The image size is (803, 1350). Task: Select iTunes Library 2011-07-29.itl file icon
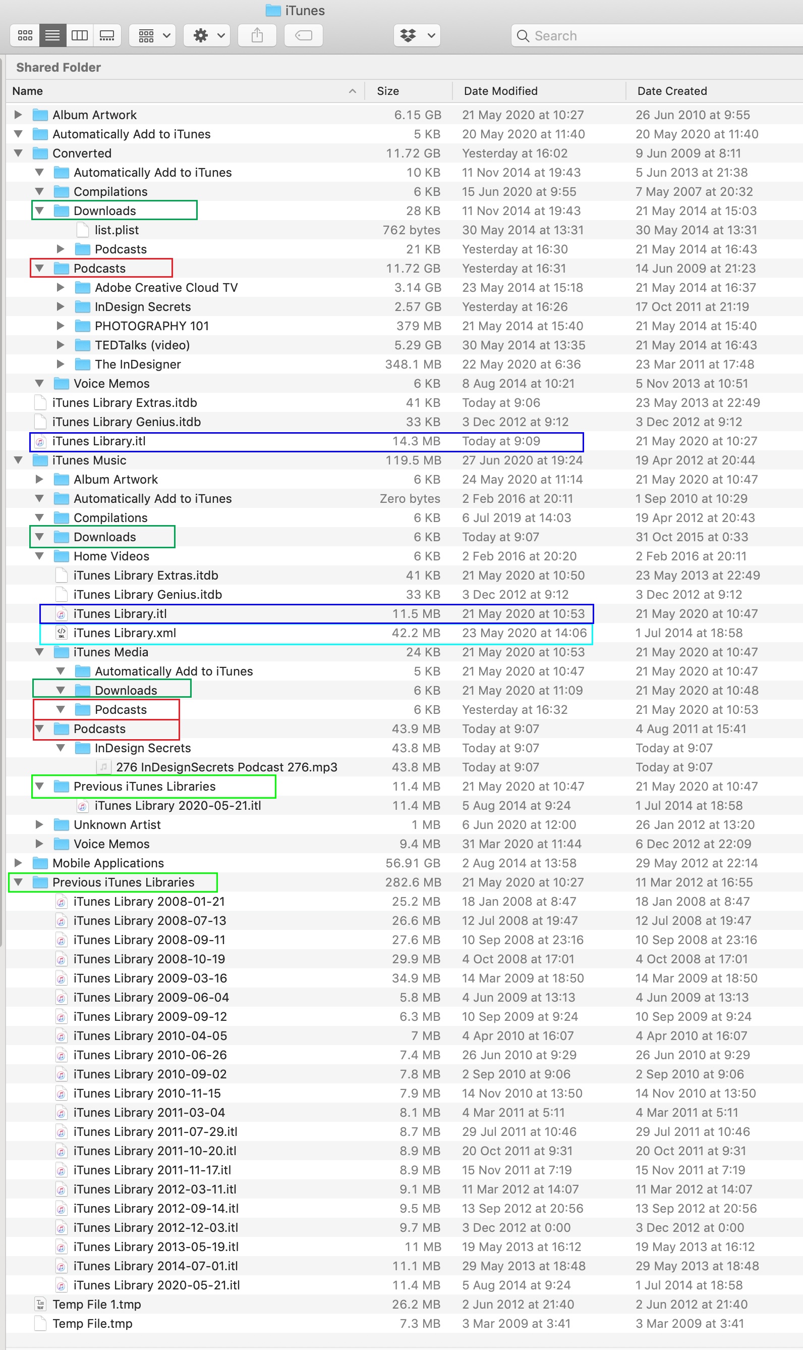(x=62, y=1132)
